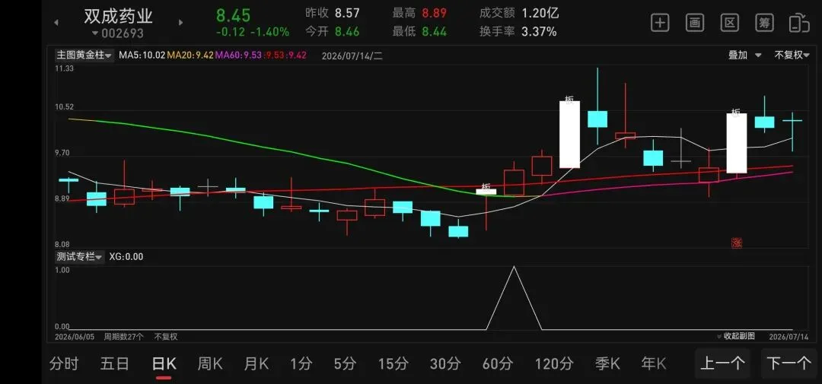Screen dimensions: 822x384
Task: Click the MA60:9.53 label
Action: tap(238, 55)
